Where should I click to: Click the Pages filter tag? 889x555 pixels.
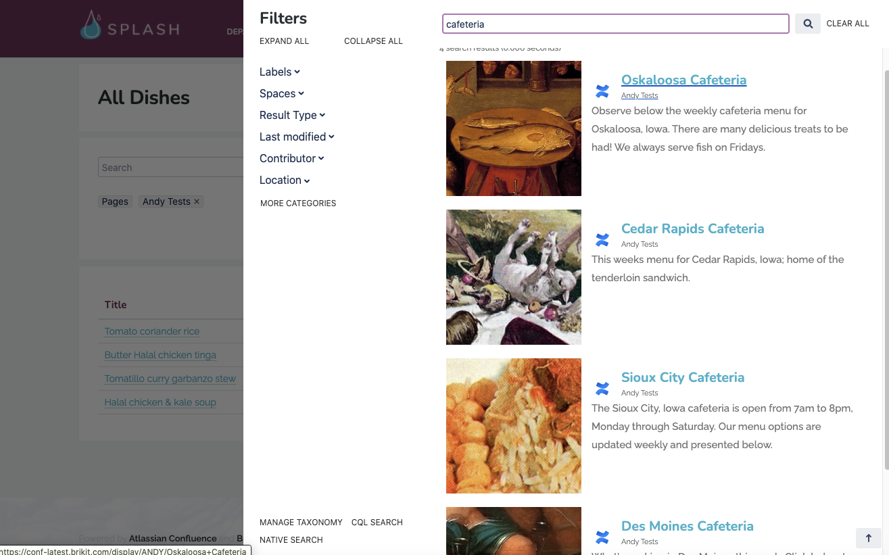pos(115,201)
